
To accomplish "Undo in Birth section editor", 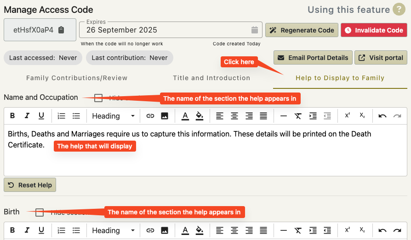I will click(x=382, y=230).
